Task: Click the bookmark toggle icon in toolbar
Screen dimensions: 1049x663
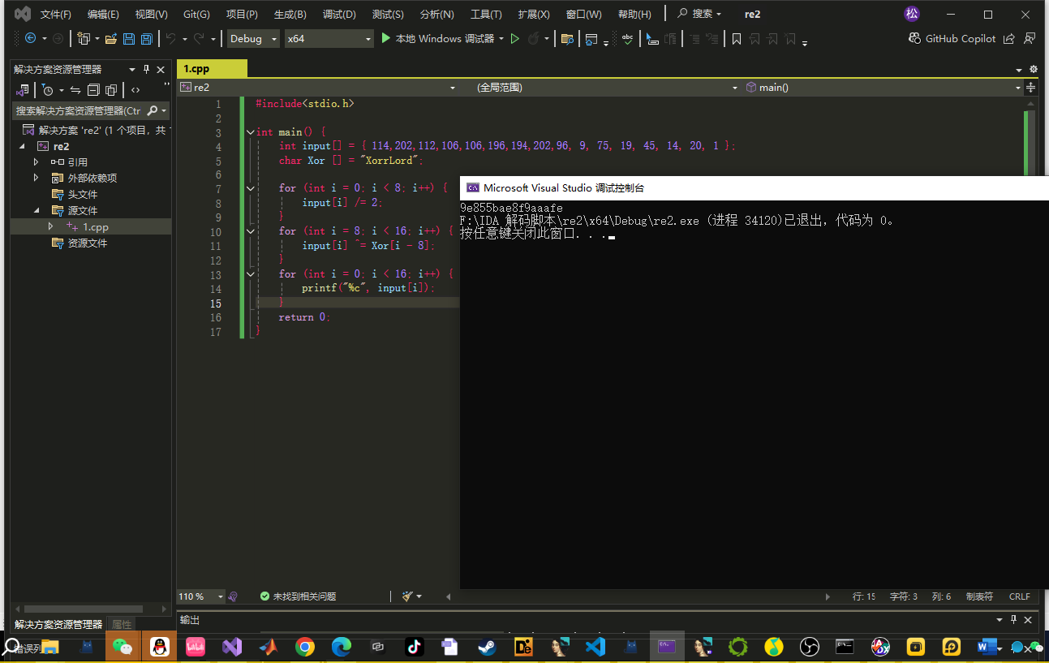Action: tap(737, 39)
